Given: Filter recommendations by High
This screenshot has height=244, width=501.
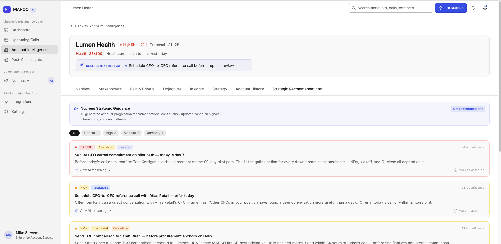Looking at the screenshot, I should 111,133.
